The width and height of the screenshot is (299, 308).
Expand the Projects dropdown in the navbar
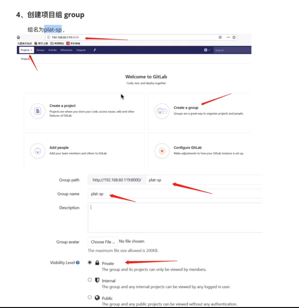[26, 50]
